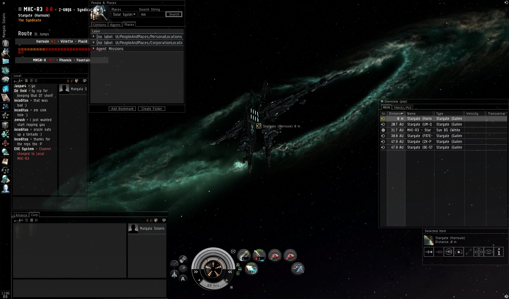This screenshot has width=509, height=299.
Task: Open the Overview (pvp) settings menu icon
Action: point(382,101)
